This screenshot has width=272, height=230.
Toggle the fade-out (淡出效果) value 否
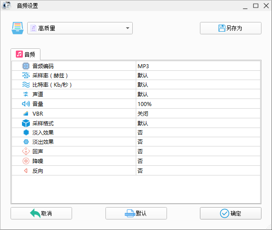[198, 142]
